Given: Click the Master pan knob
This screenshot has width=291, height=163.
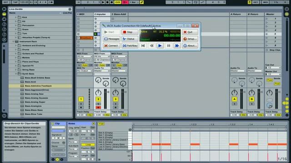Looking at the screenshot, I should [270, 93].
